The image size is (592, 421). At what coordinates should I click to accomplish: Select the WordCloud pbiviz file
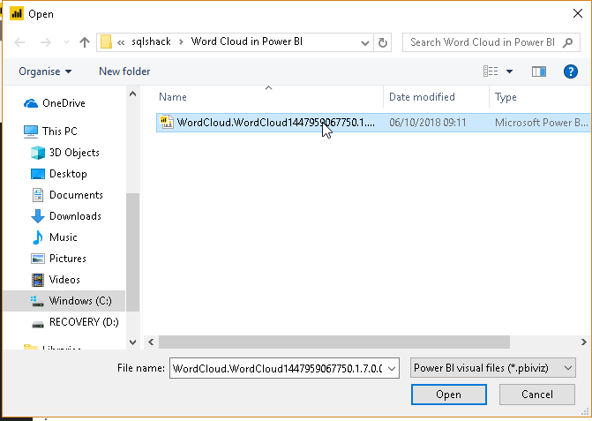(373, 123)
